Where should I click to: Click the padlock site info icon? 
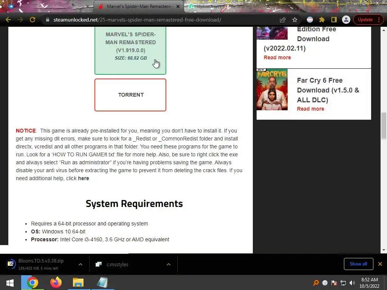[47, 20]
